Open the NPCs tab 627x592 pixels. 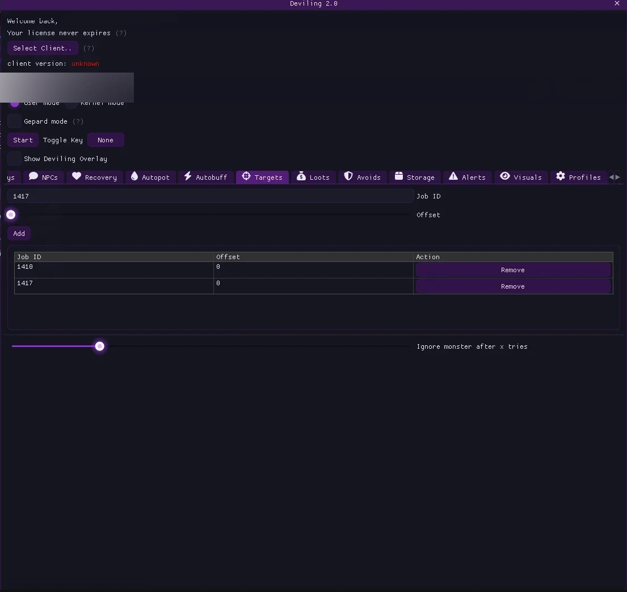point(43,177)
